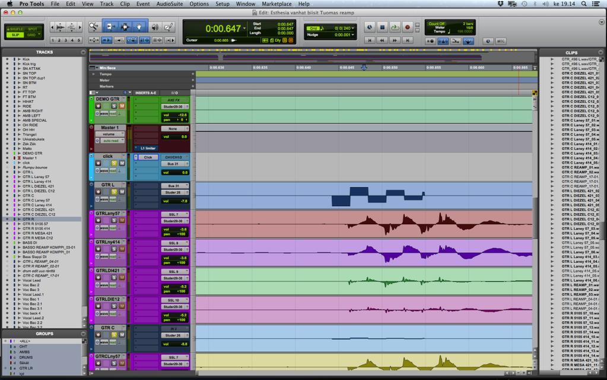Expand the Tempo ruler
Image resolution: width=607 pixels, height=380 pixels.
point(93,74)
